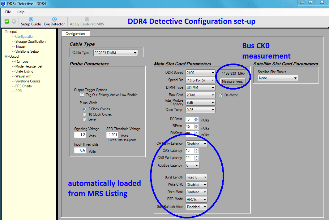Viewport: 329px width, 220px height.
Task: Open FPS Charts tree item
Action: (x=23, y=86)
